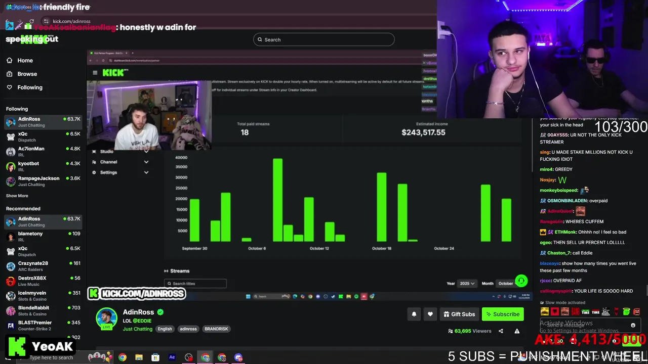Click ETHMonk username in chat

565,232
